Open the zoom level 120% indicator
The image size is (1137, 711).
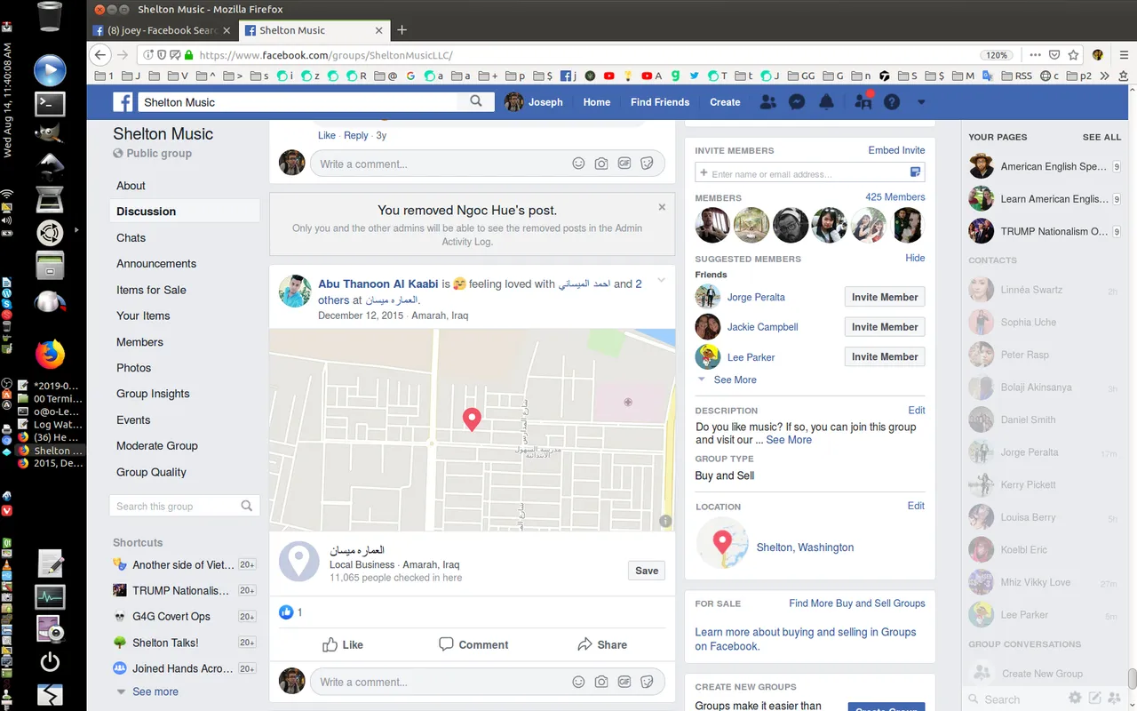coord(997,55)
